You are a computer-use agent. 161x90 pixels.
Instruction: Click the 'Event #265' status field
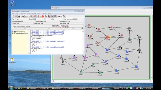[36, 19]
